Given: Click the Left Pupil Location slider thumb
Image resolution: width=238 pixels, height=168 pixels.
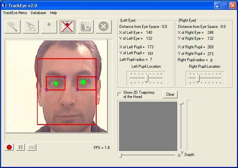Looking at the screenshot, I should pyautogui.click(x=147, y=78).
